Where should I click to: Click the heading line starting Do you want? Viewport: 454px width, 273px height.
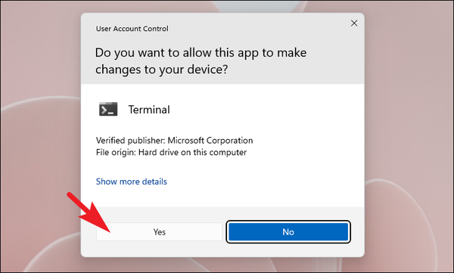(201, 53)
